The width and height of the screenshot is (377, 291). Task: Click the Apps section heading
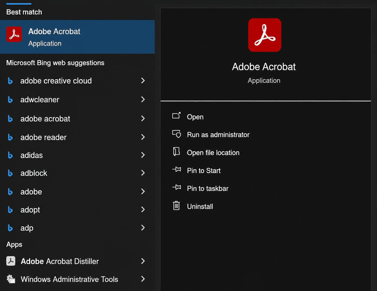click(x=14, y=244)
